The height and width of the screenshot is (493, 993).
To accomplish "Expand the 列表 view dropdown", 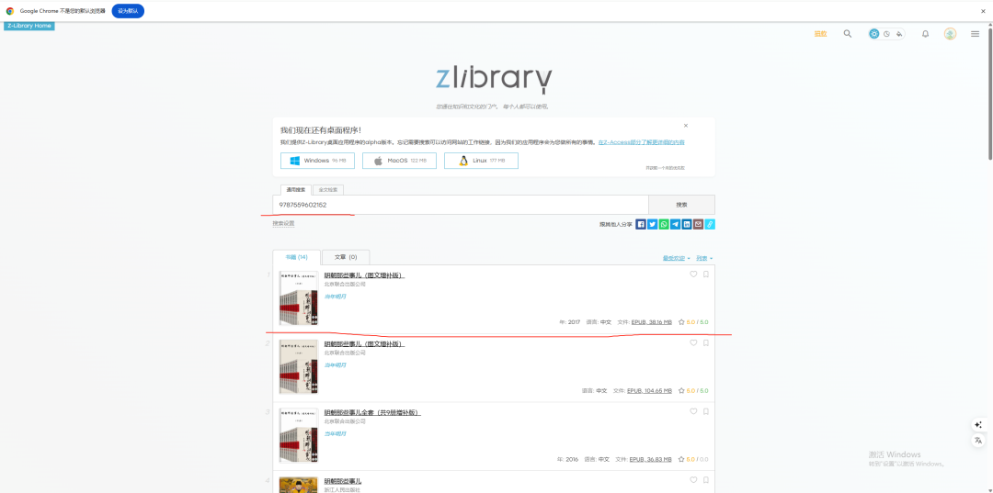I will (704, 258).
